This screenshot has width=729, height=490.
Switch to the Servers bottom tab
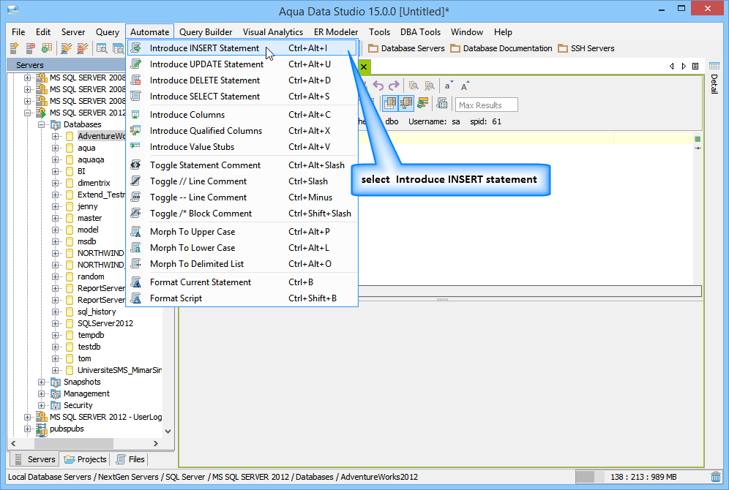35,459
